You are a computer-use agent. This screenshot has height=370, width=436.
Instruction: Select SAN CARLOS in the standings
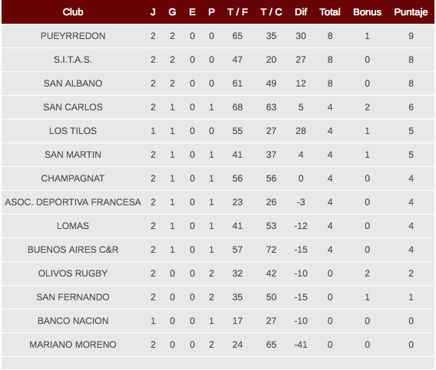tap(73, 107)
